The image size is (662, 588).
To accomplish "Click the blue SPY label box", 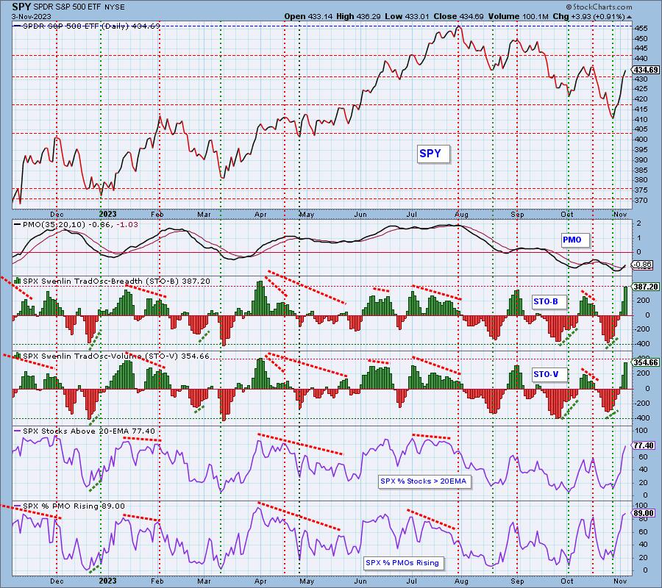I will point(433,154).
